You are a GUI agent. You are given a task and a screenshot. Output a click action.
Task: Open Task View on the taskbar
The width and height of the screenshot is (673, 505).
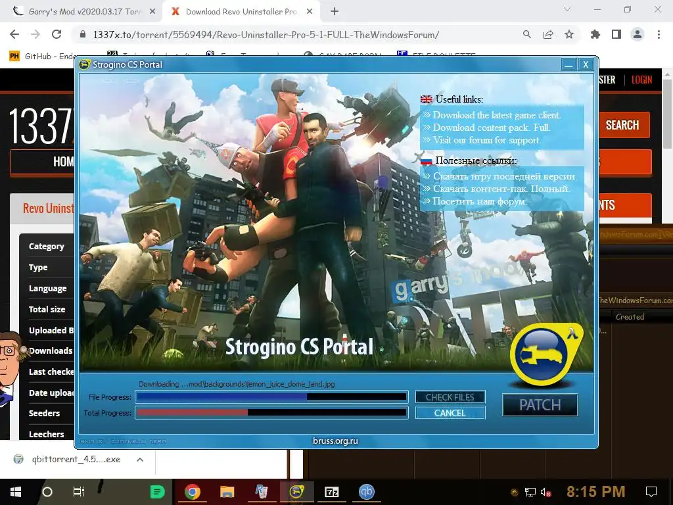coord(79,492)
